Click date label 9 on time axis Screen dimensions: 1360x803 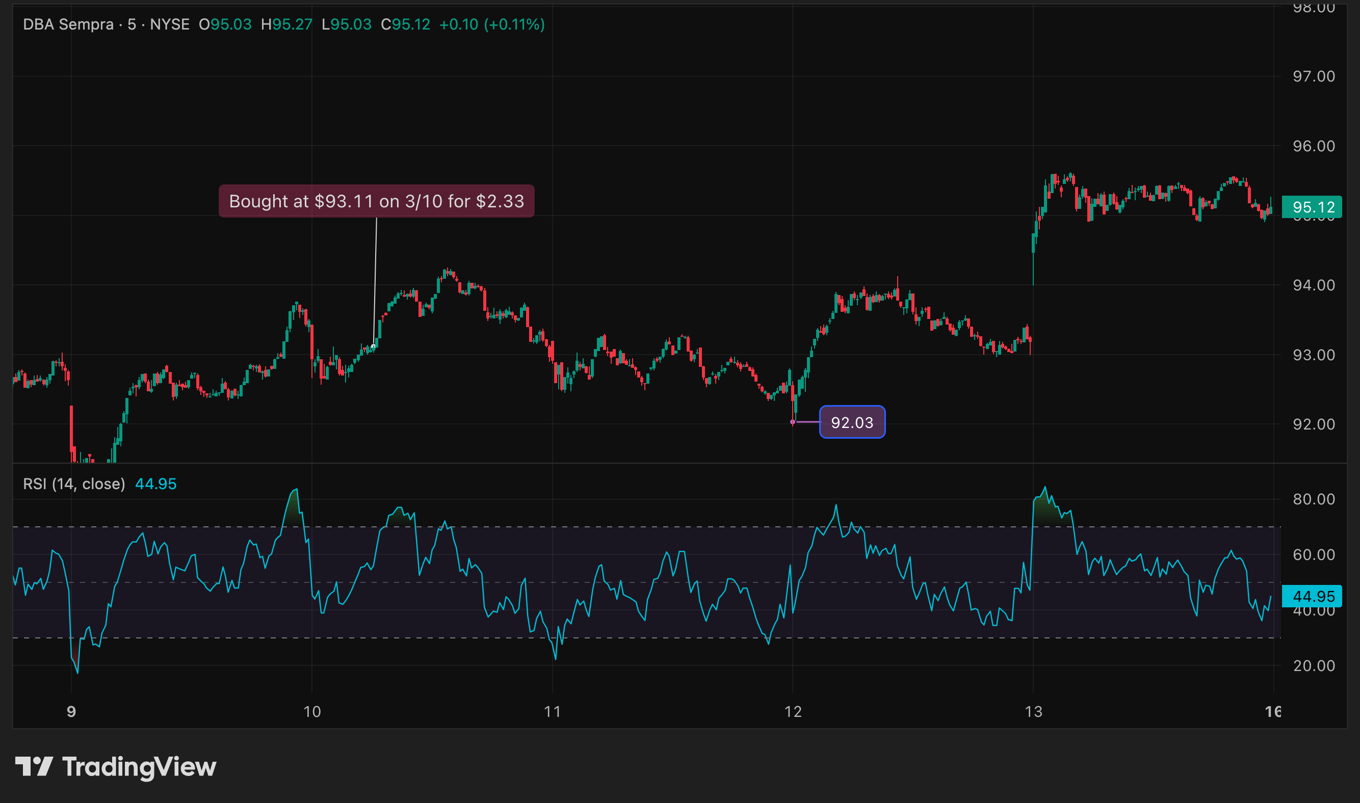click(x=71, y=712)
